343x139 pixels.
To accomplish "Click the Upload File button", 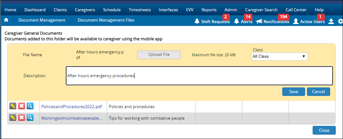I will (x=159, y=55).
